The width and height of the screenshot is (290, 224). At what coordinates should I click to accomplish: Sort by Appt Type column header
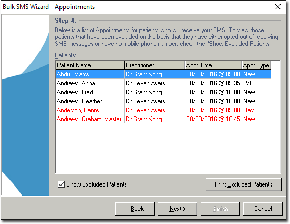(x=256, y=65)
